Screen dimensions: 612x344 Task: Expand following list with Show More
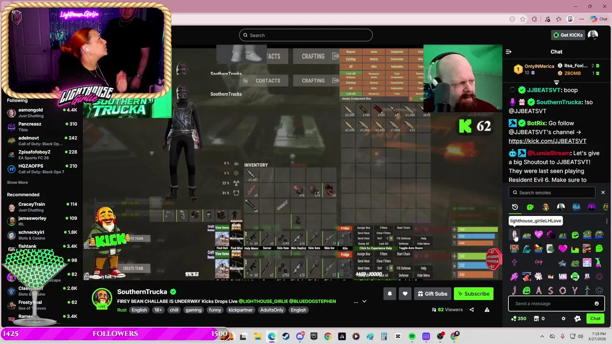[x=17, y=183]
